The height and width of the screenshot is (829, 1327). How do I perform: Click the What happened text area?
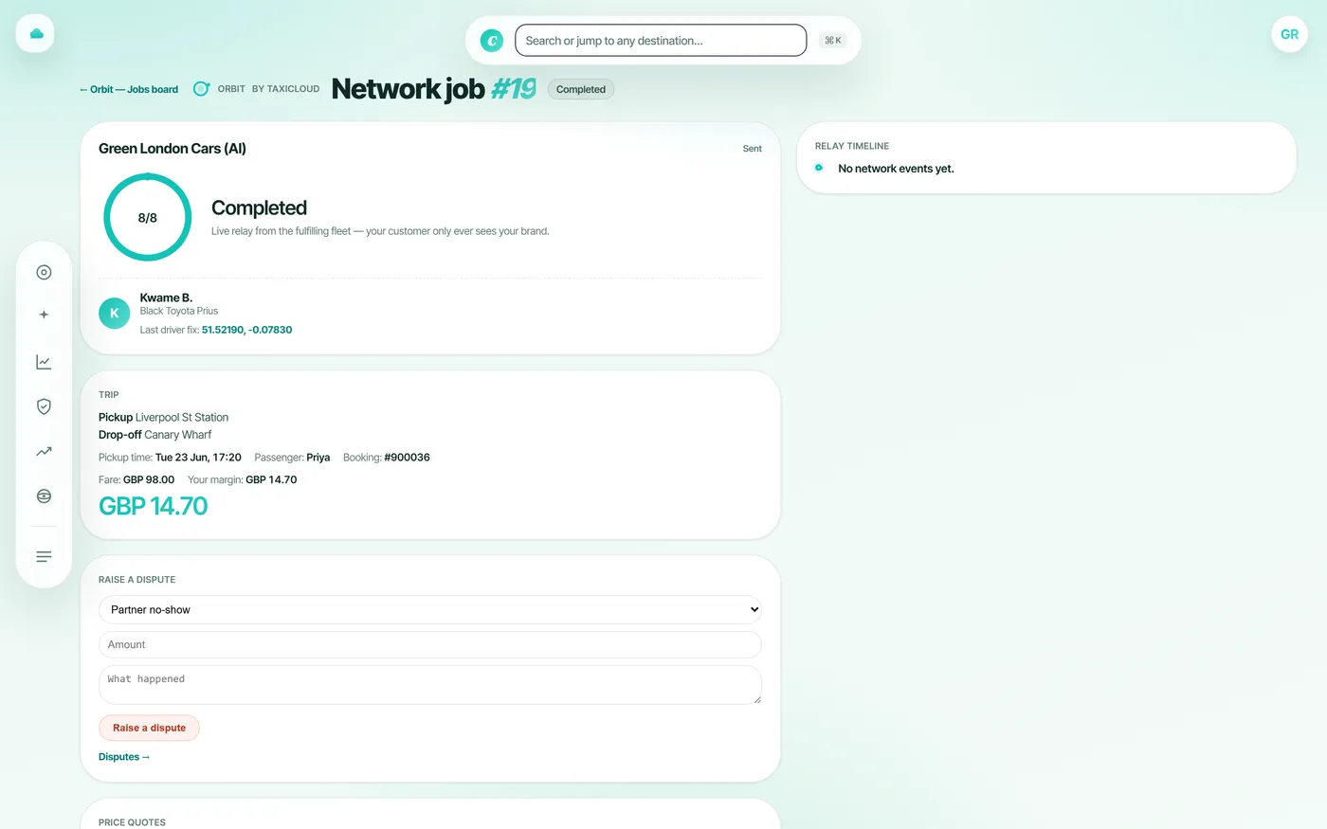(x=430, y=685)
